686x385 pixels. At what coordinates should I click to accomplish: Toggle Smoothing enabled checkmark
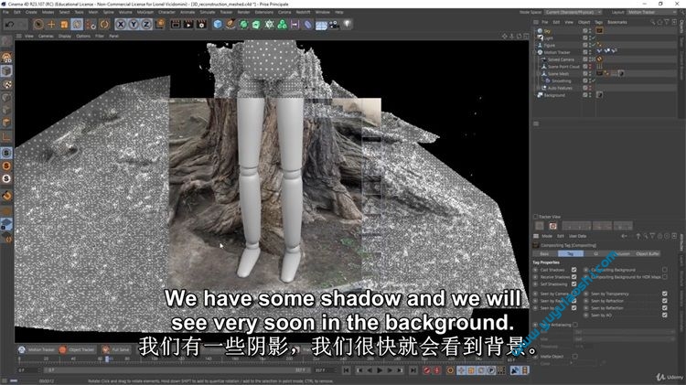pos(594,81)
